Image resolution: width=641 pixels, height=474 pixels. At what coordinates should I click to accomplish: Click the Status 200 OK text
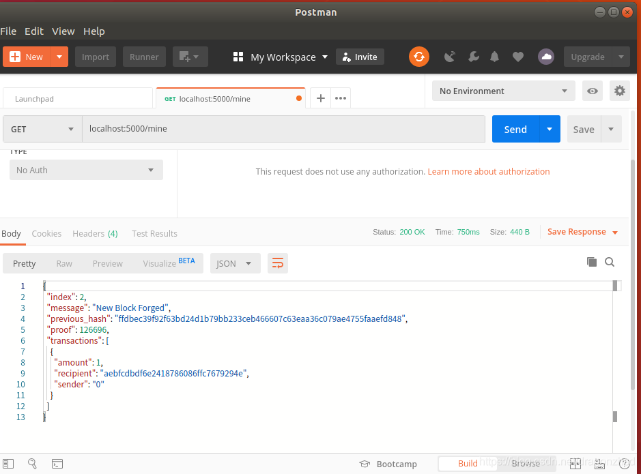[399, 232]
